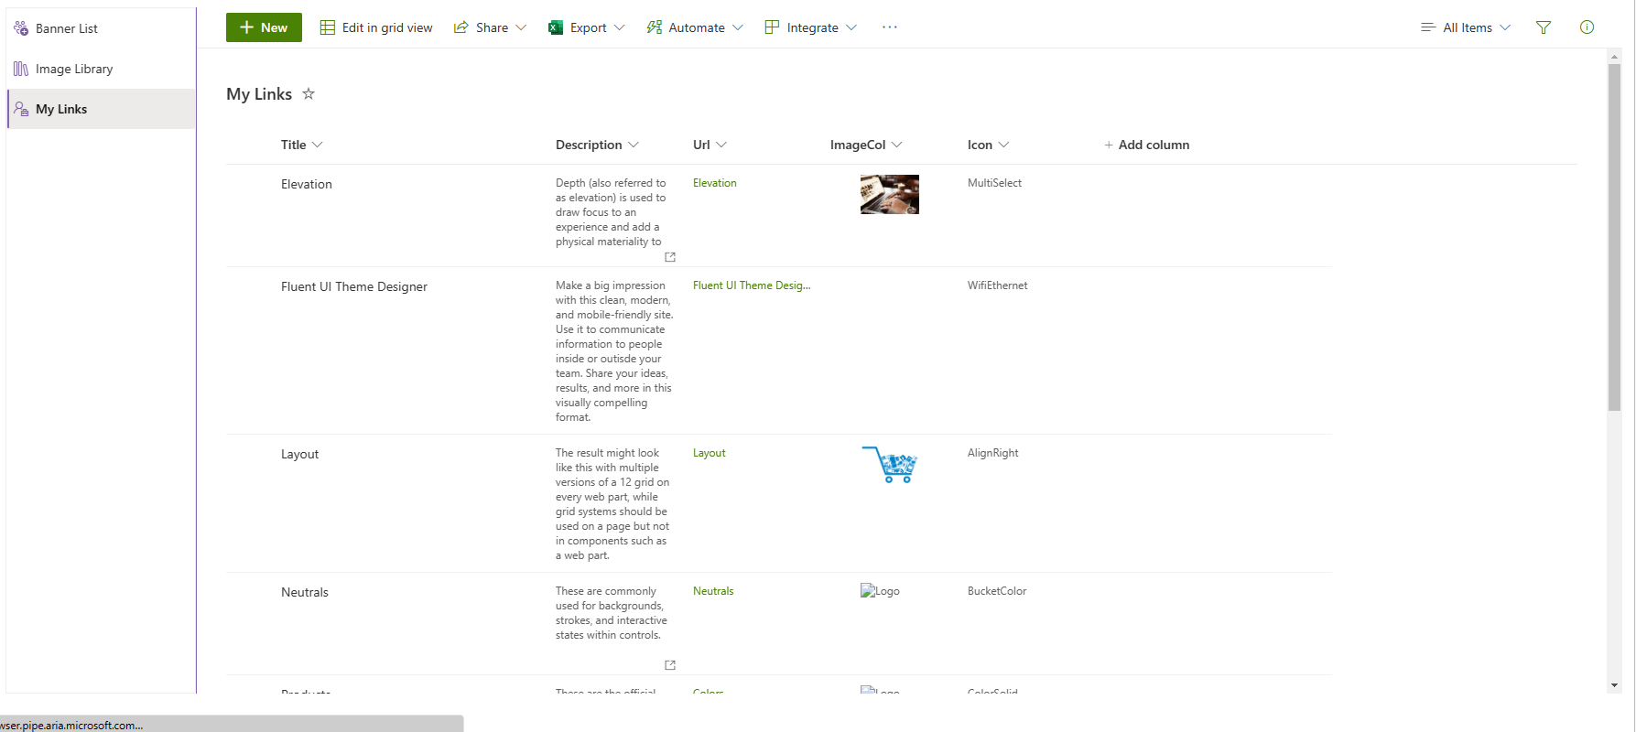
Task: Open the All Items view selector
Action: pos(1466,27)
